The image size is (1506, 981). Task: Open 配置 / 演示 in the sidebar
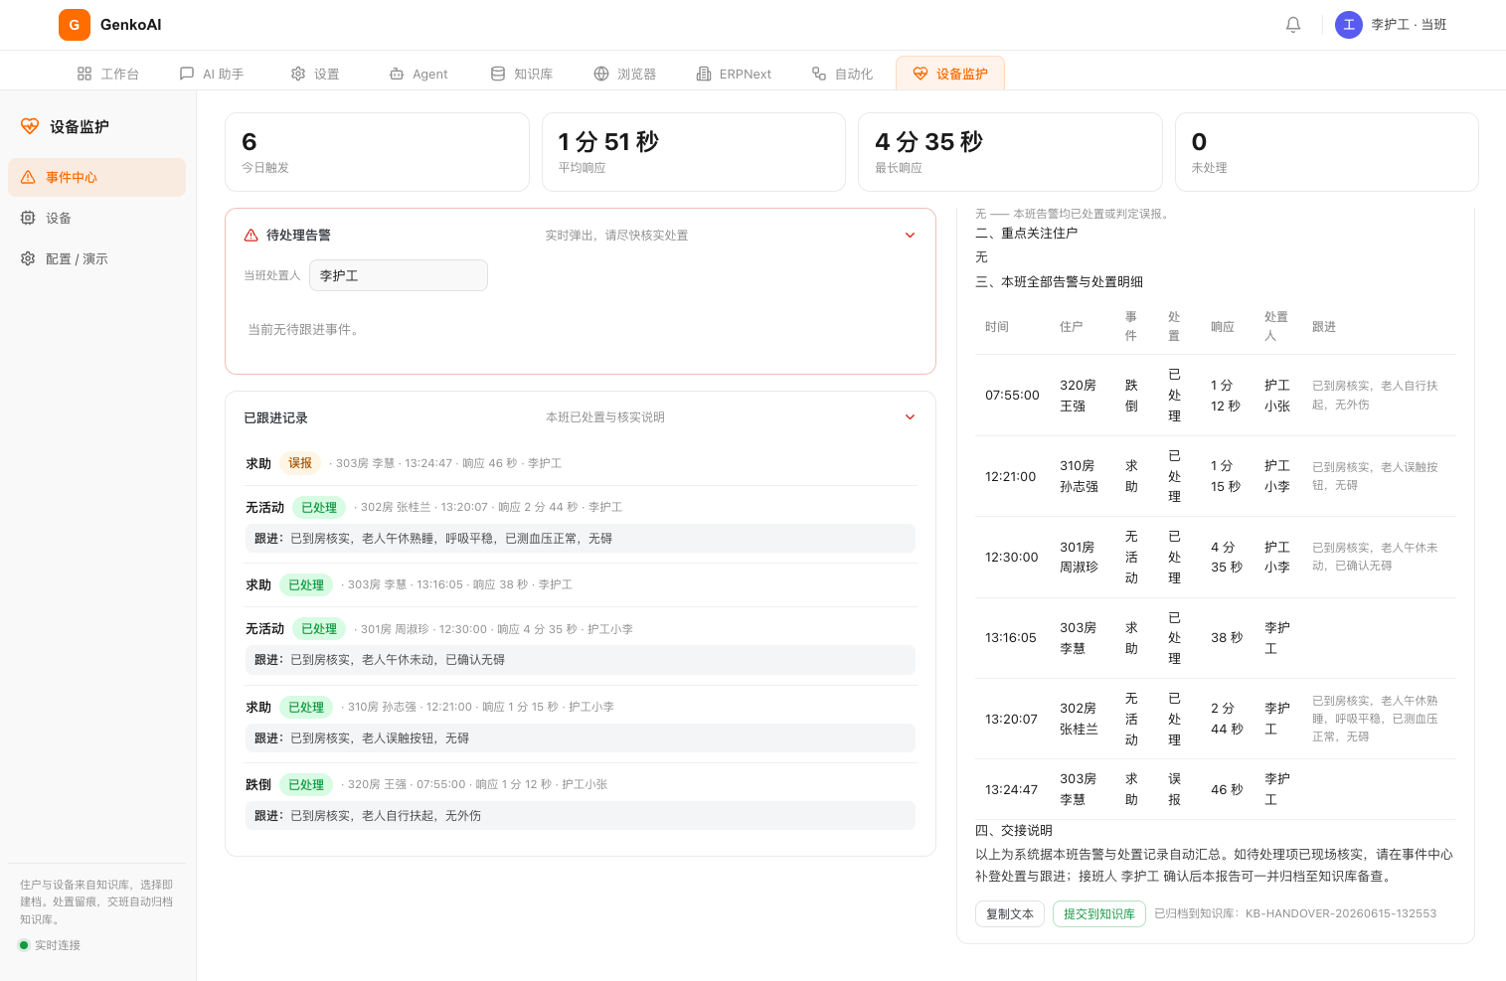coord(96,258)
